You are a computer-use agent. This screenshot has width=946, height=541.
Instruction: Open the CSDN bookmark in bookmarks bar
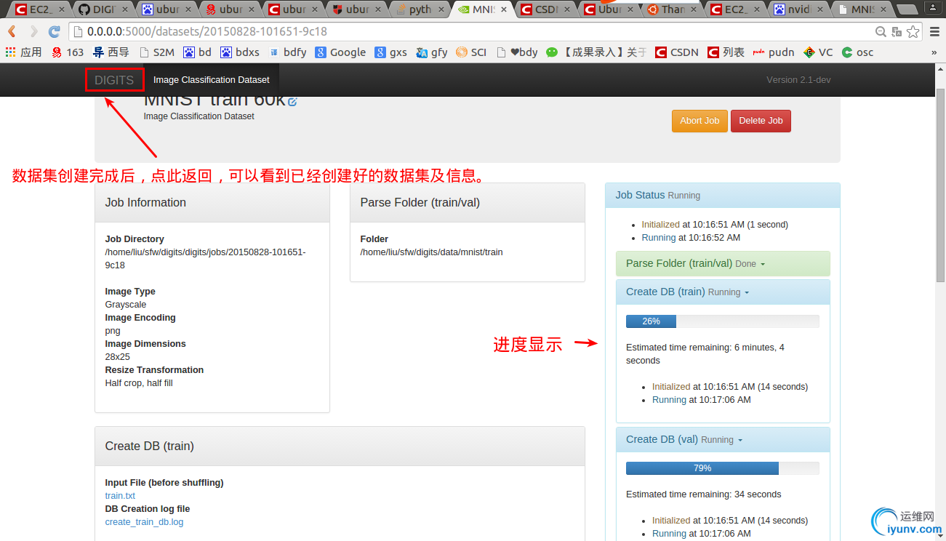[677, 52]
